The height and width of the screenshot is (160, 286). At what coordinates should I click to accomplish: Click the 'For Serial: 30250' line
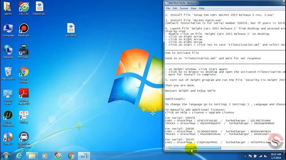[x=180, y=140]
